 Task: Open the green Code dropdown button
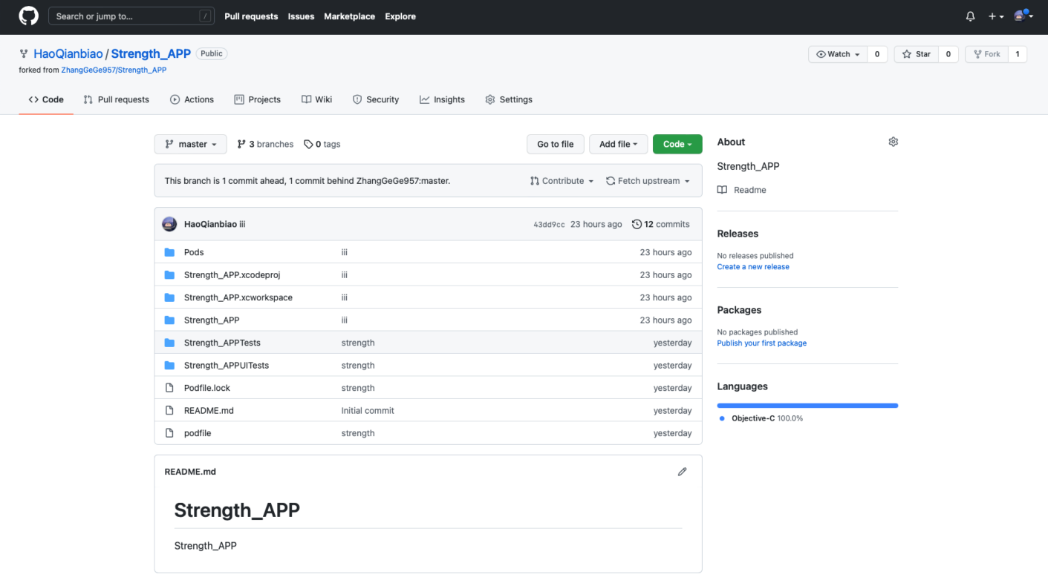coord(677,144)
